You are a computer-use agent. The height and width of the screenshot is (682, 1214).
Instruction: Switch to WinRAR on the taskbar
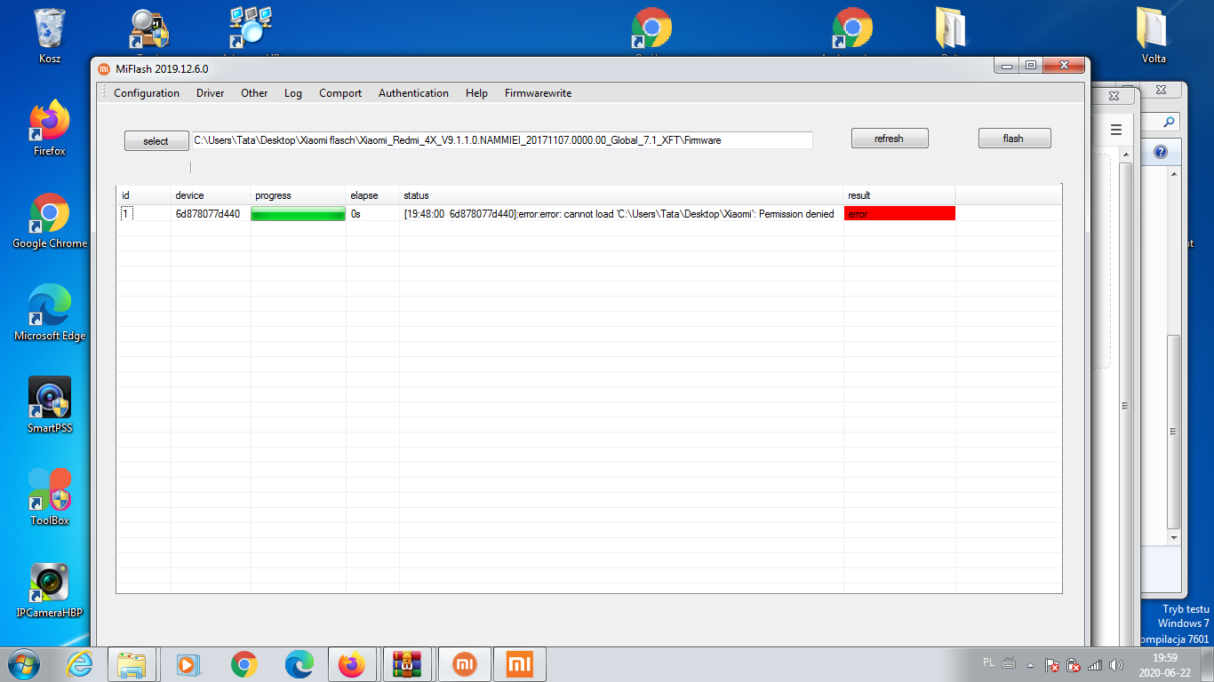(x=408, y=664)
